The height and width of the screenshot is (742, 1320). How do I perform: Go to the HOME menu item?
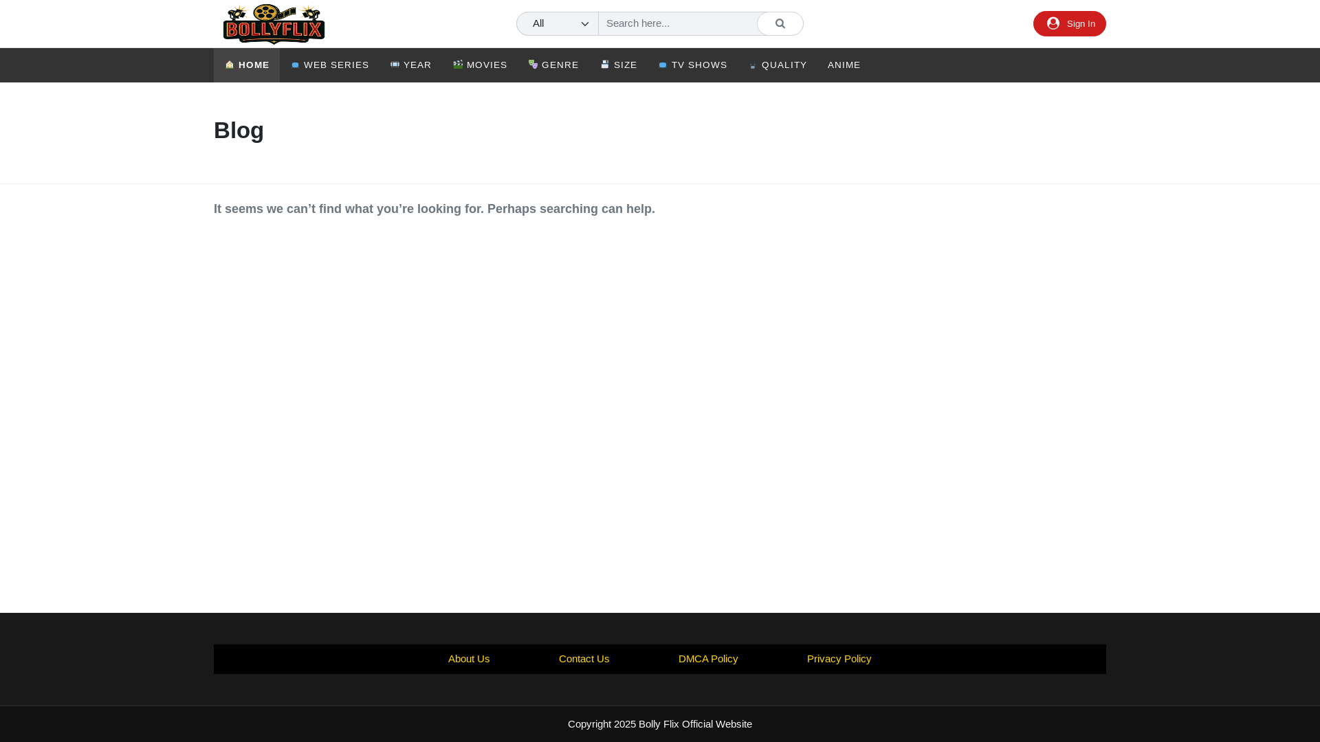tap(247, 65)
